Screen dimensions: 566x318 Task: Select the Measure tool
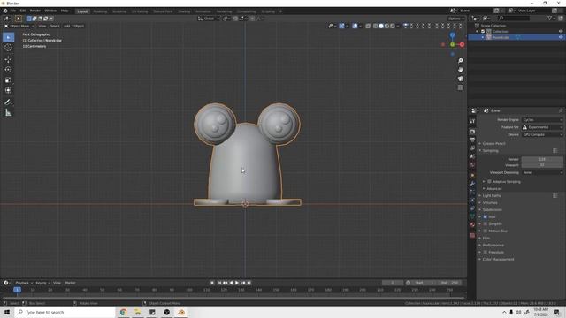tap(8, 113)
